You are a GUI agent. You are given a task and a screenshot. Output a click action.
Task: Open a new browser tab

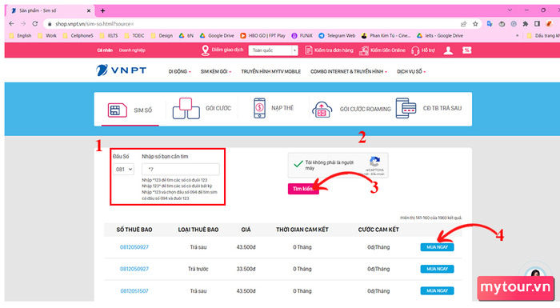[x=102, y=10]
